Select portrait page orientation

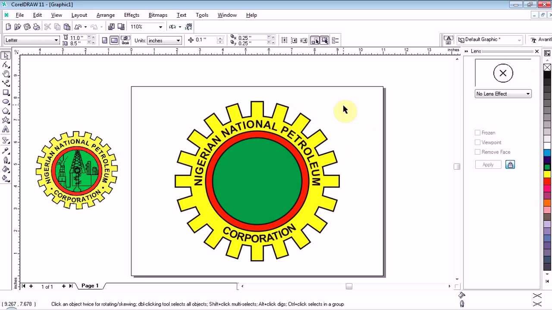[105, 40]
